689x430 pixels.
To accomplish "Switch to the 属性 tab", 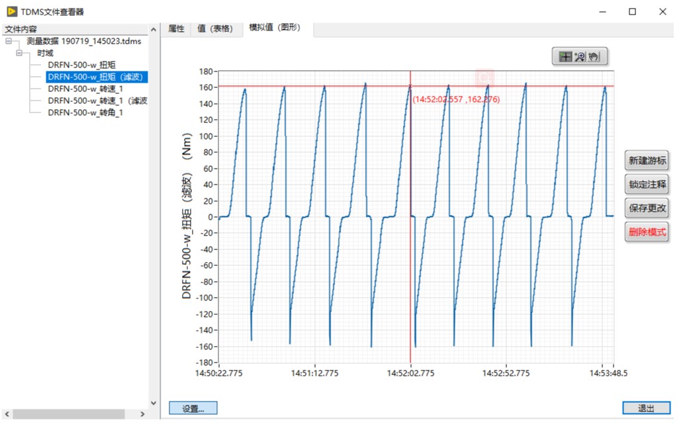I will pyautogui.click(x=176, y=28).
